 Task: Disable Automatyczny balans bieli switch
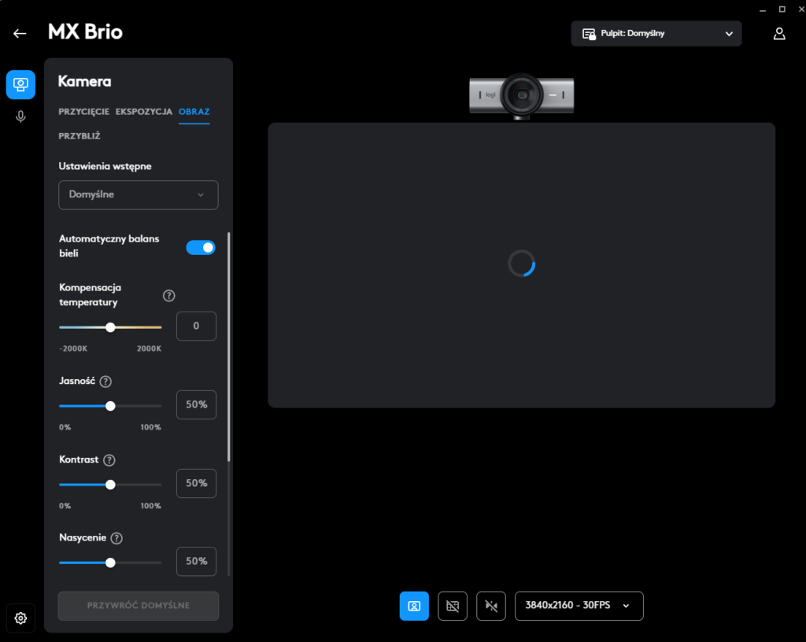click(x=201, y=248)
